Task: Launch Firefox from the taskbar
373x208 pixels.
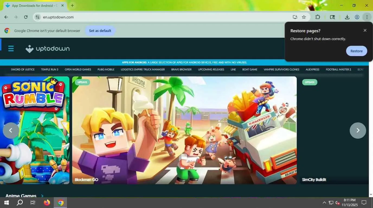Action: [47, 203]
